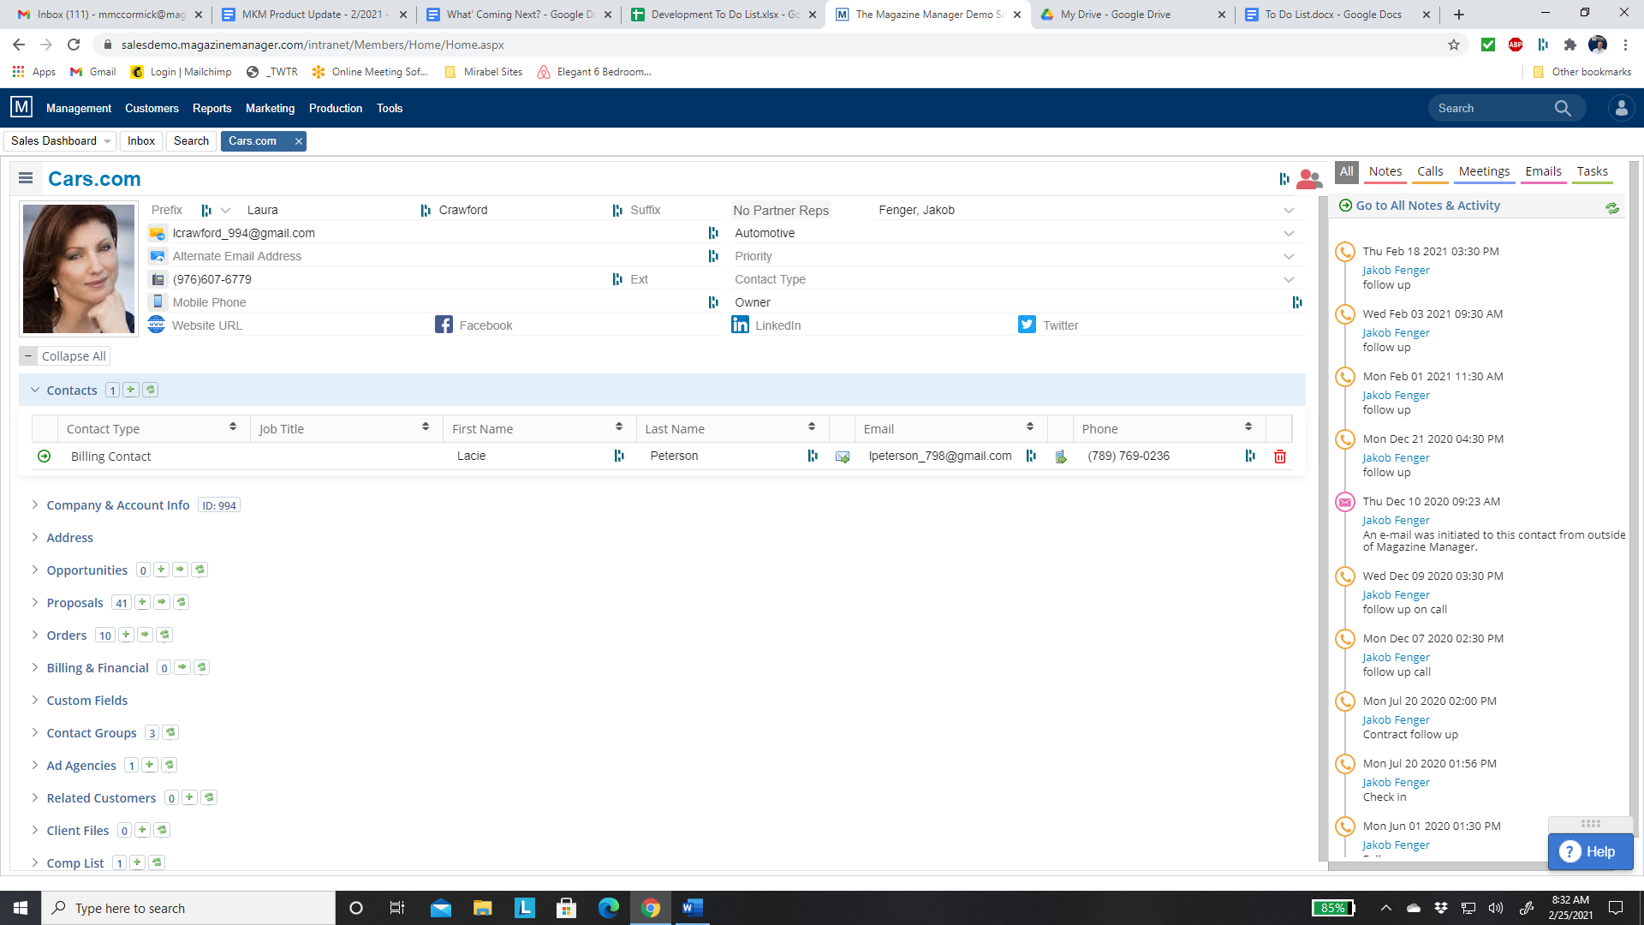The width and height of the screenshot is (1644, 925).
Task: Refresh the Contacts section
Action: pyautogui.click(x=151, y=390)
